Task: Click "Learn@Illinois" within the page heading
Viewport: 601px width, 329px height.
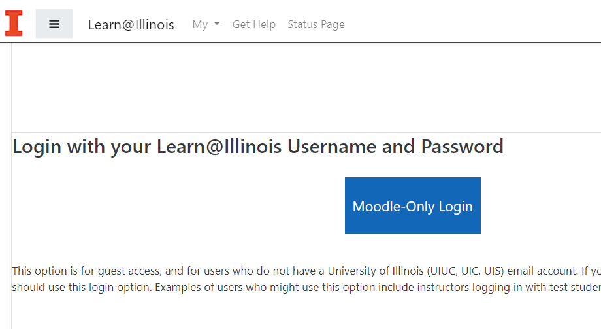Action: [x=219, y=147]
